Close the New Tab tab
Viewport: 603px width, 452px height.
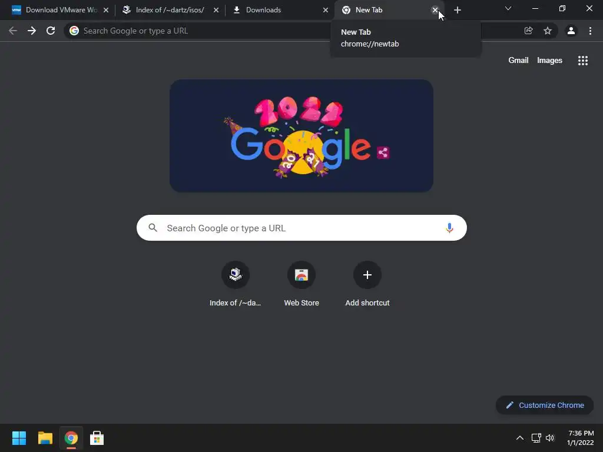(435, 10)
